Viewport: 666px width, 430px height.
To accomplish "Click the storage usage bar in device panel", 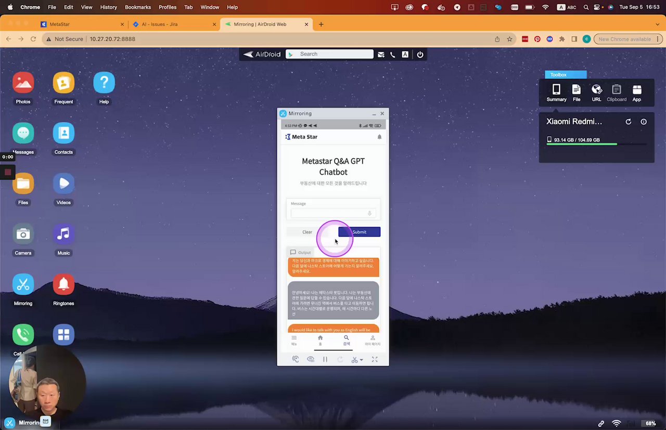I will coord(596,144).
